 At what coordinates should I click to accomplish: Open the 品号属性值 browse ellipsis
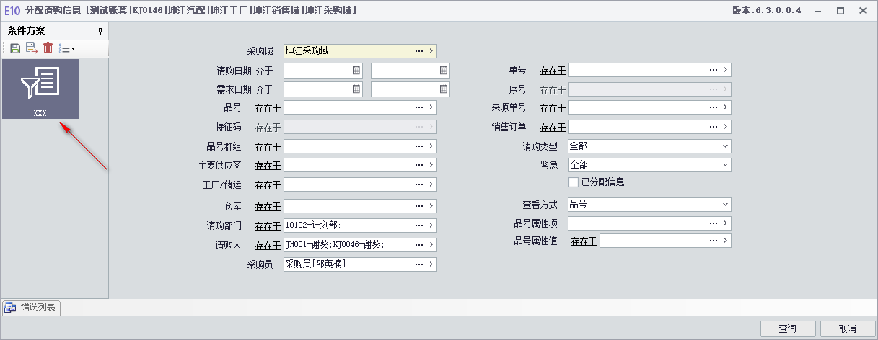coord(714,241)
